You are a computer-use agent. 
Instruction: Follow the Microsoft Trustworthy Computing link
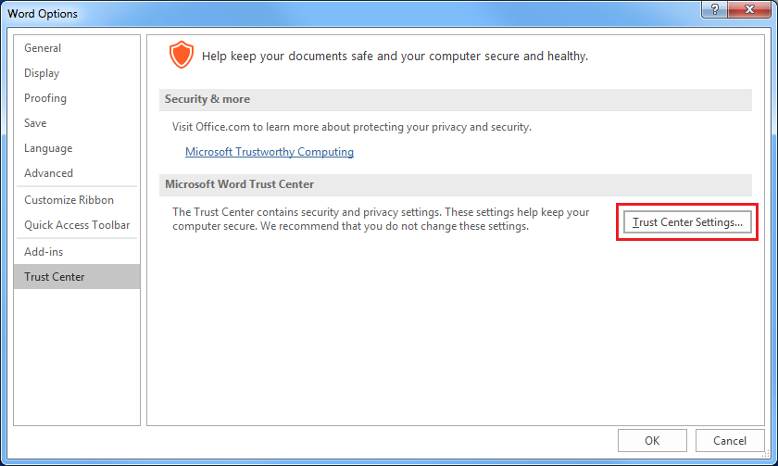point(270,152)
